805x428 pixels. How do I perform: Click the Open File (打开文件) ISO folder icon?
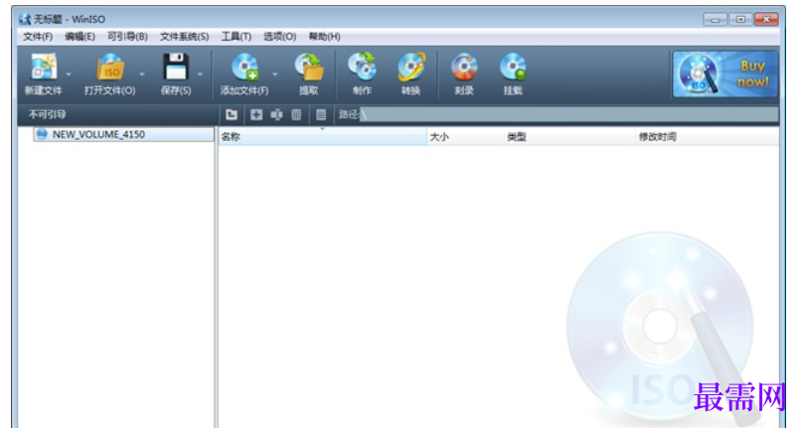pyautogui.click(x=110, y=68)
